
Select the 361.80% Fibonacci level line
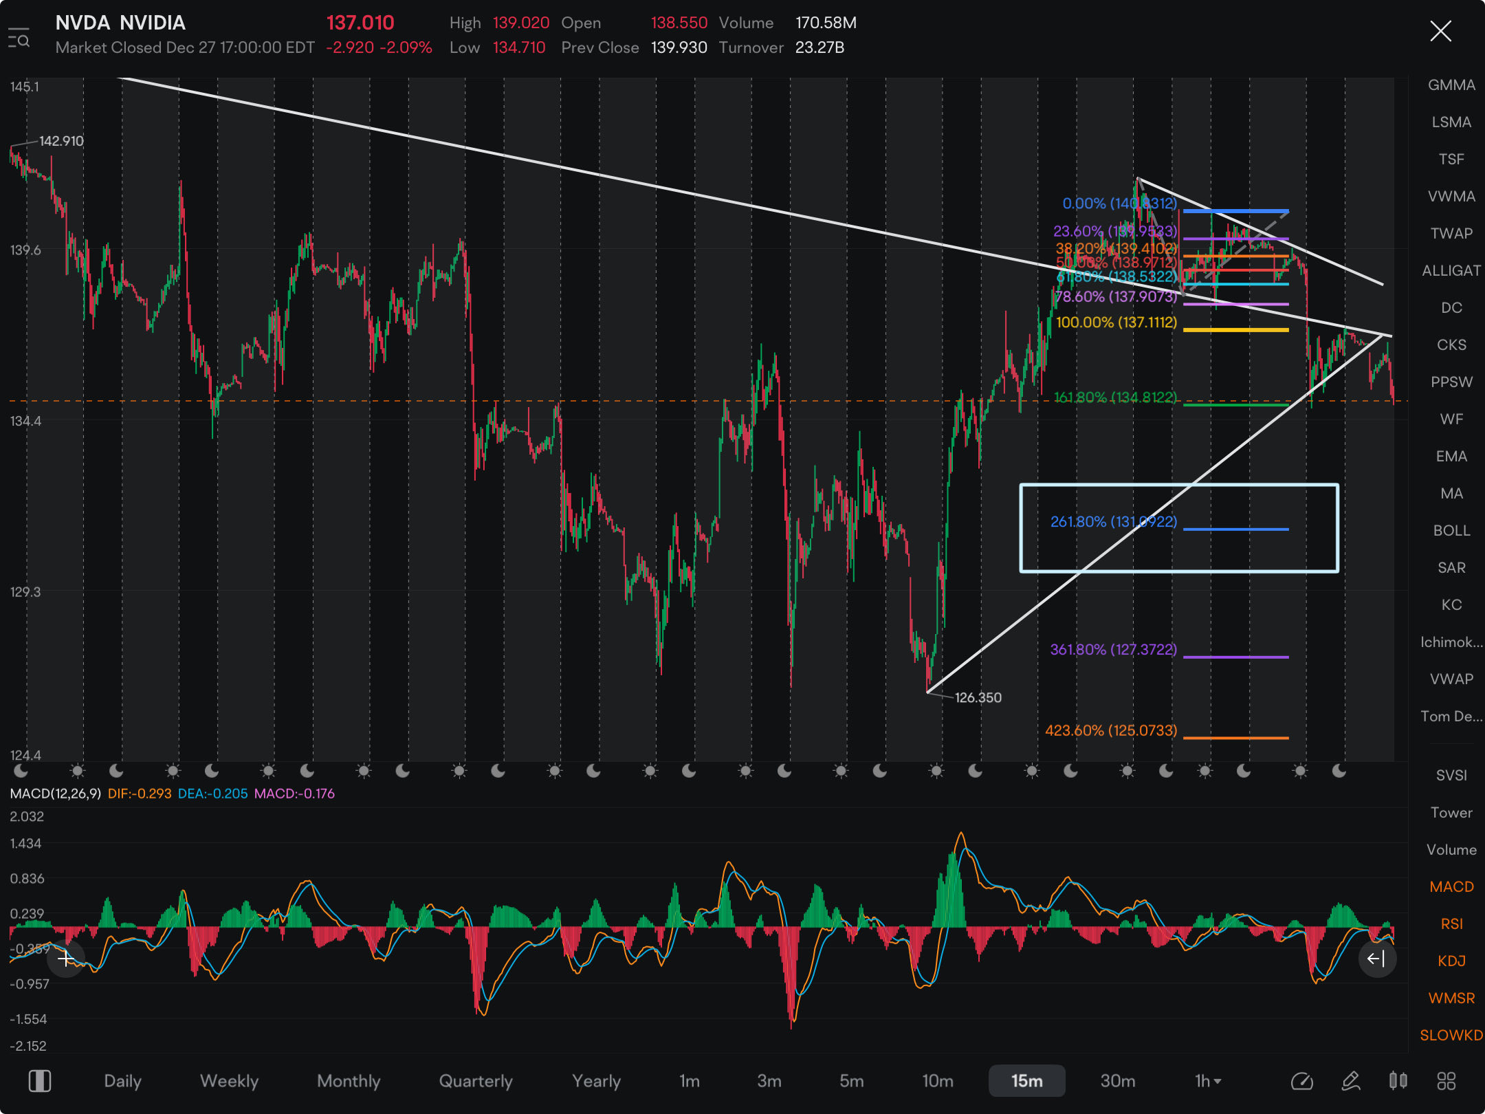[x=1235, y=657]
